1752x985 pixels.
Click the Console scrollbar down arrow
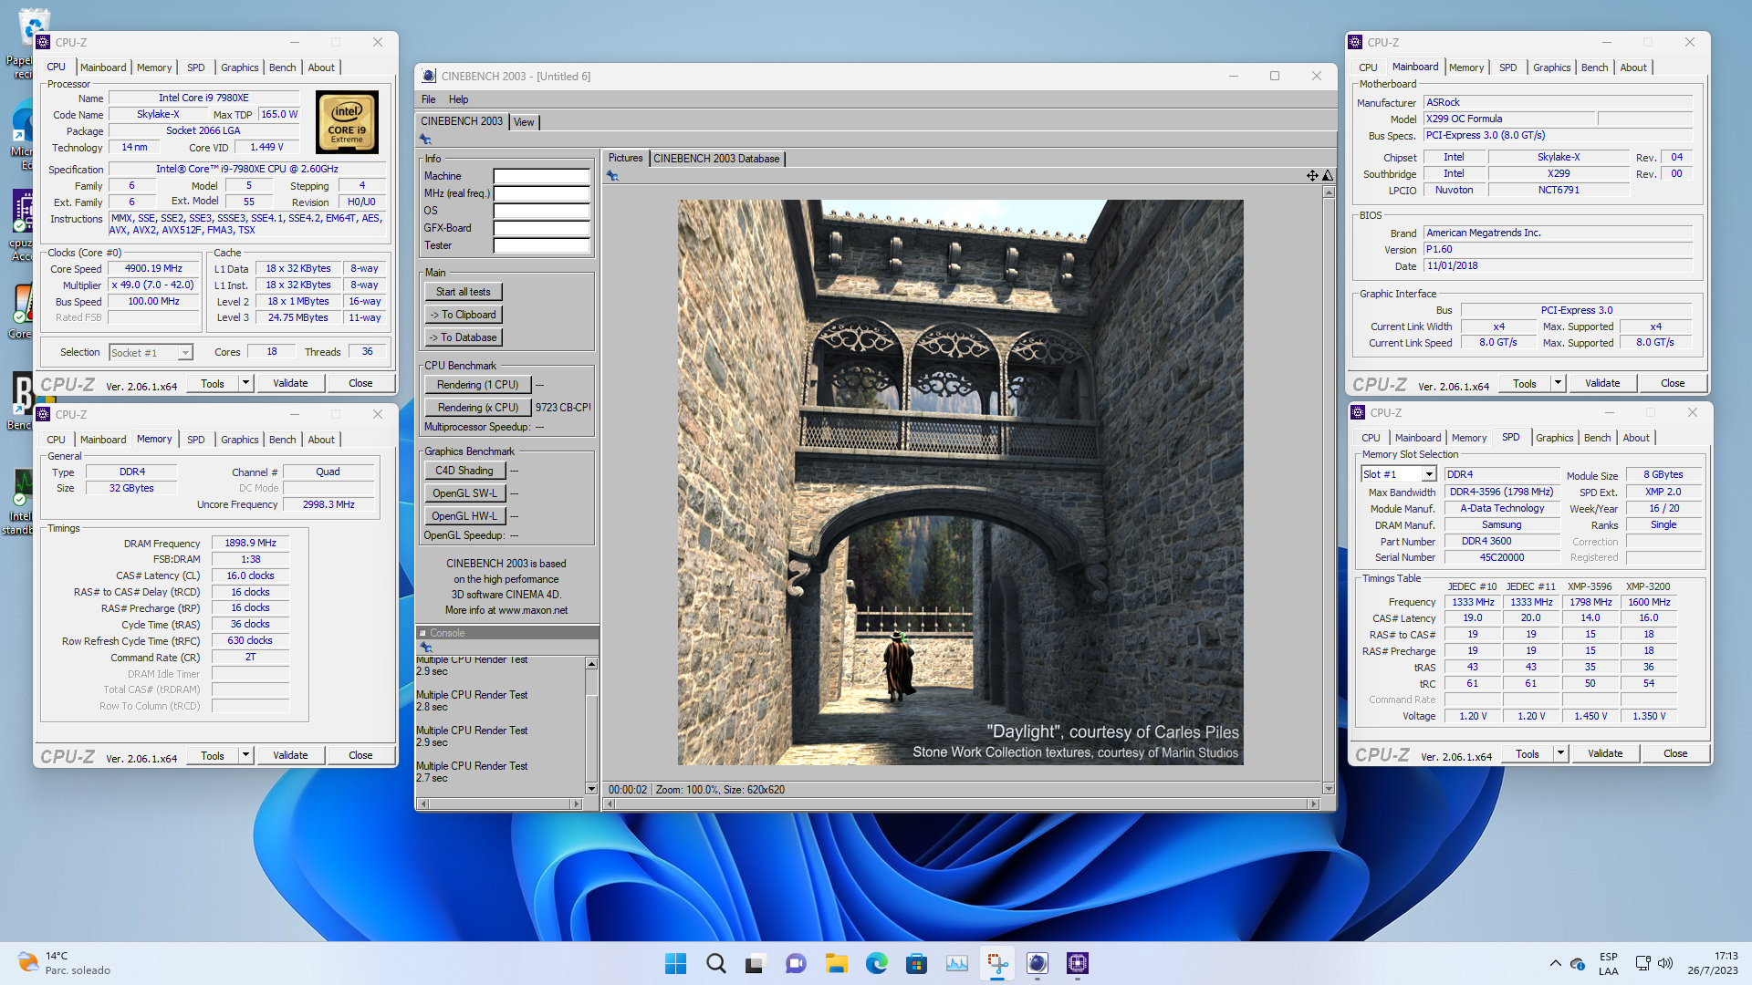pos(591,789)
